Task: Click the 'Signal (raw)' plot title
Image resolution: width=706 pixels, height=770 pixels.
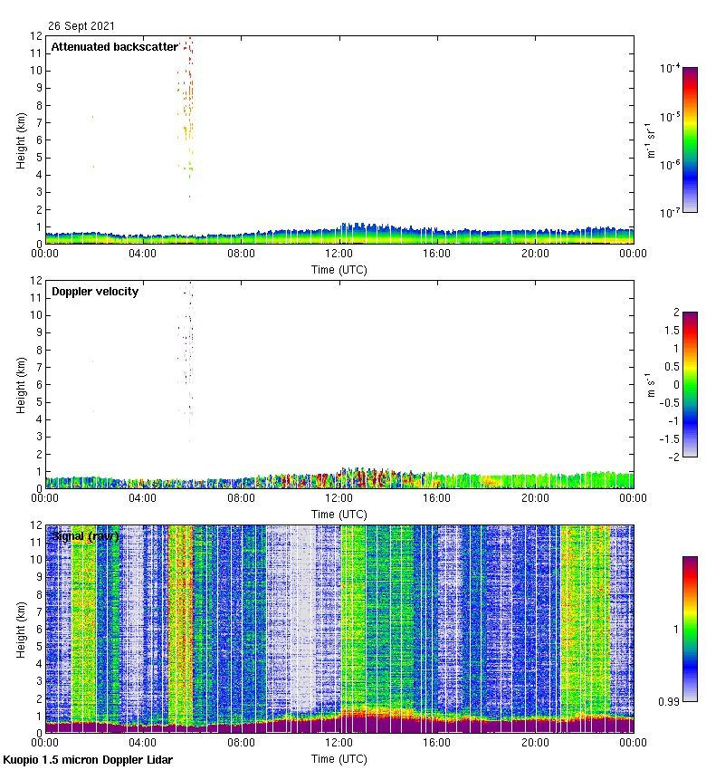Action: point(85,536)
